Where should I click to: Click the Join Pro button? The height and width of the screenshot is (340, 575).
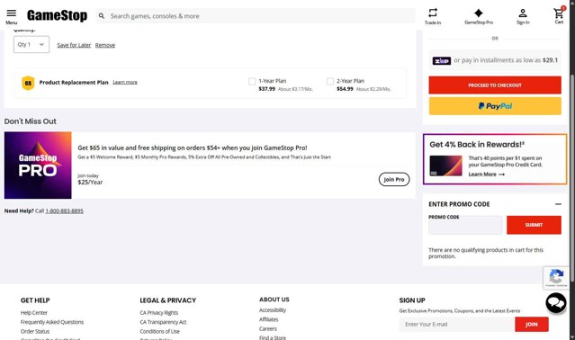coord(394,179)
